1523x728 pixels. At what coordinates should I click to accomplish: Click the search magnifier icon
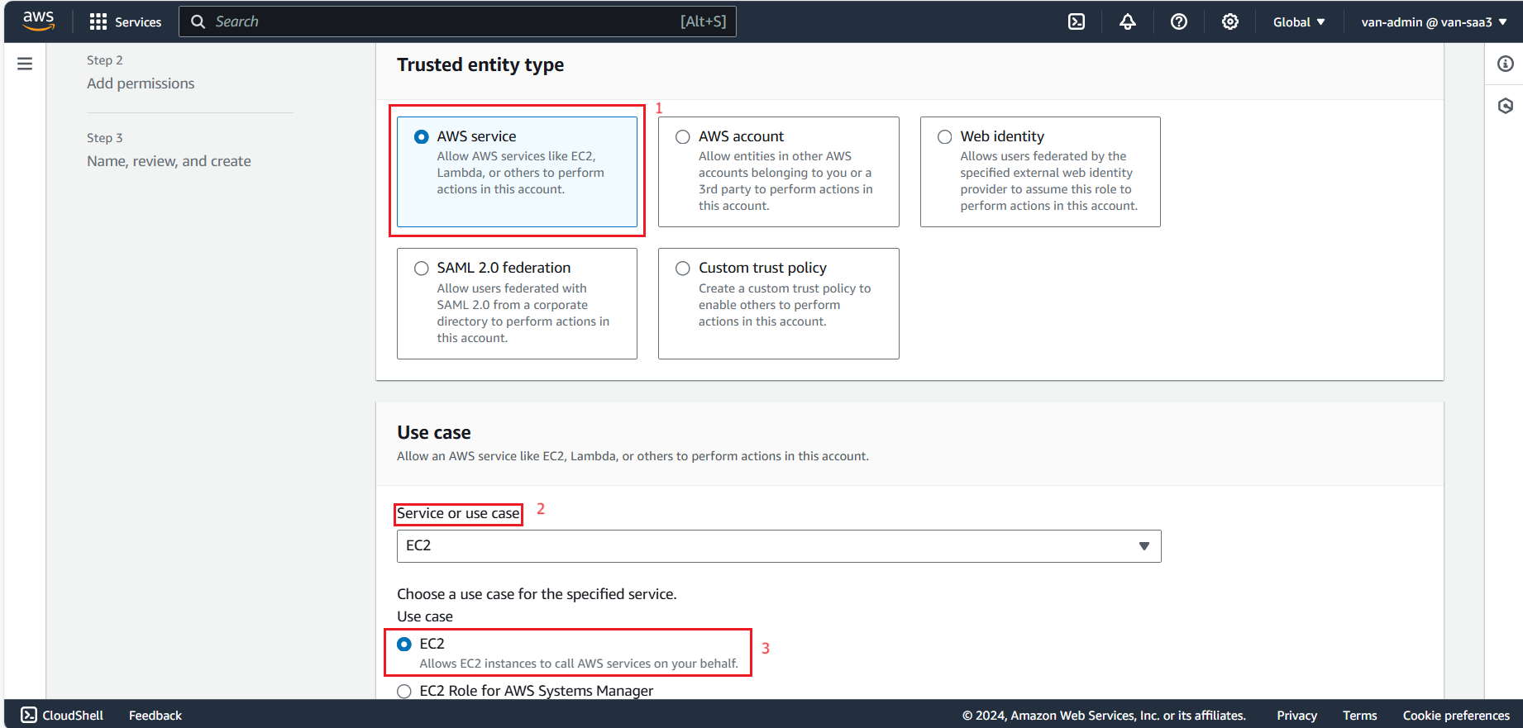click(198, 21)
